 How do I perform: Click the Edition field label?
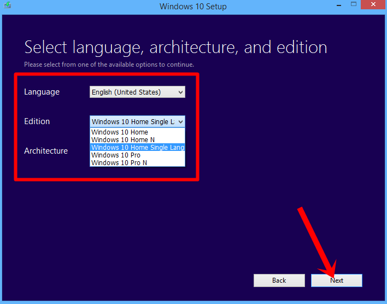[x=37, y=121]
